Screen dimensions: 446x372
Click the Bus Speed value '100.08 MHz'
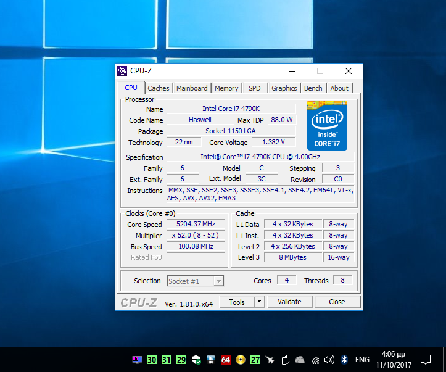[196, 246]
